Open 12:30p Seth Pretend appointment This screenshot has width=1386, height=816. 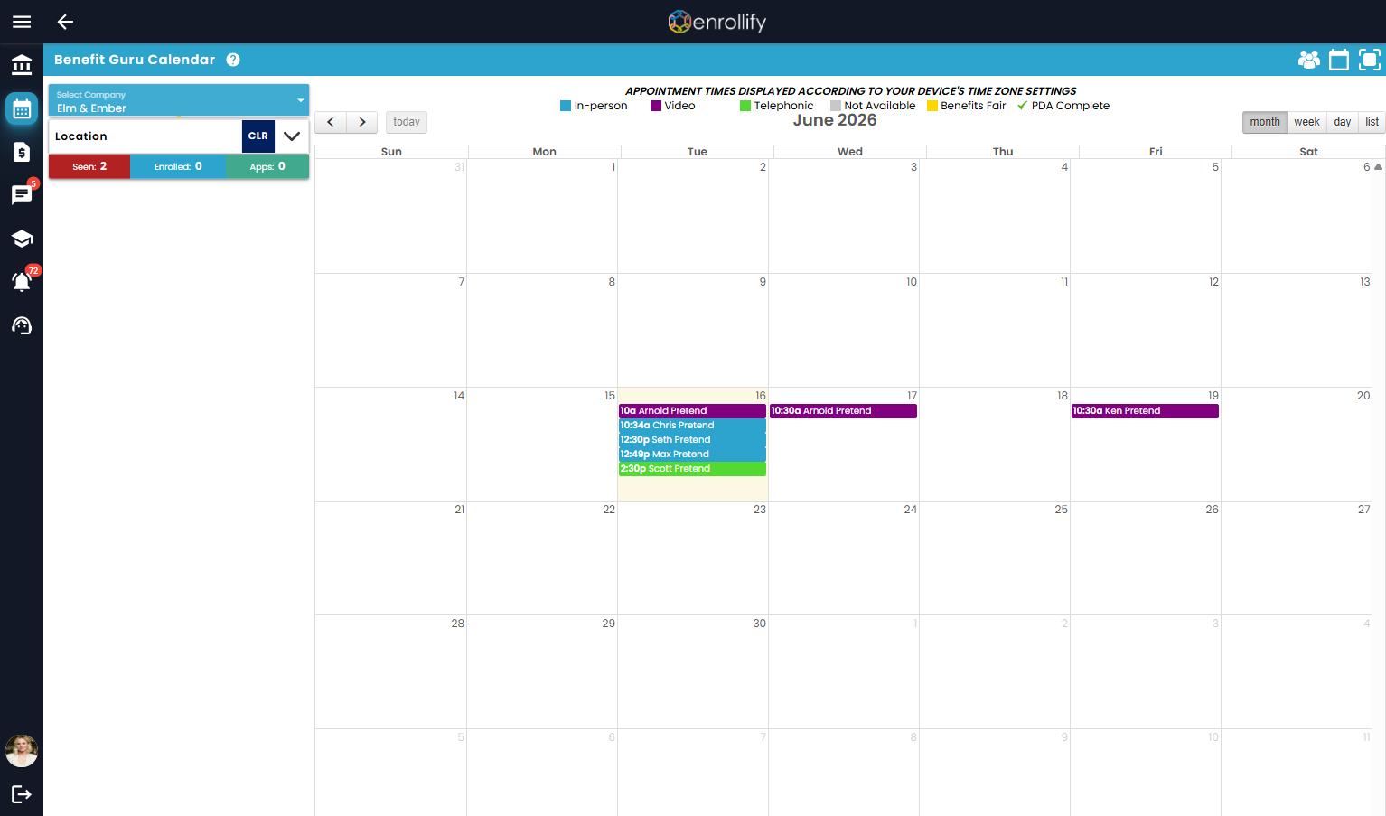click(692, 440)
